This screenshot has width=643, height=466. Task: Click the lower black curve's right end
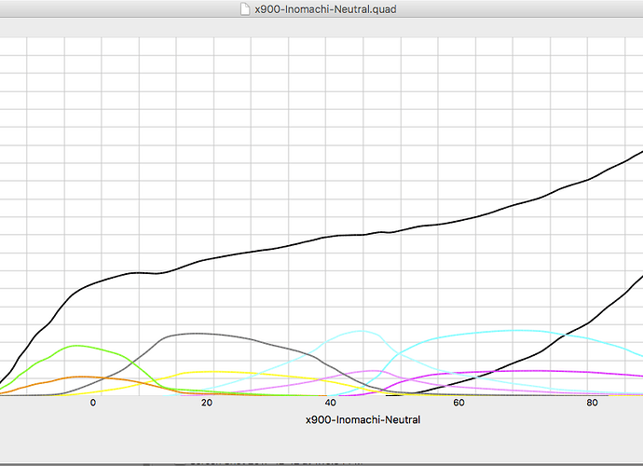coord(639,277)
